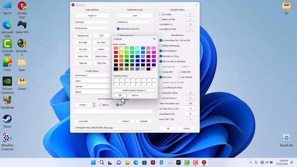Open the This PC desktop shortcut
This screenshot has height=167, width=297.
pyautogui.click(x=7, y=8)
